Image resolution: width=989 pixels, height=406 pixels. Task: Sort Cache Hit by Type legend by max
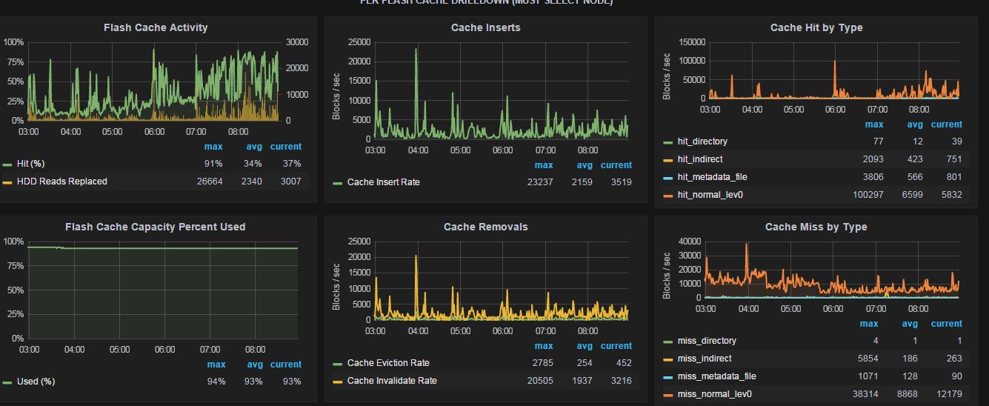point(874,124)
